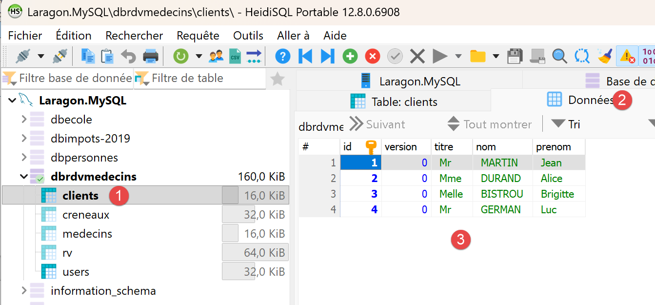Click the Tri sorting button
The width and height of the screenshot is (655, 305).
click(566, 124)
